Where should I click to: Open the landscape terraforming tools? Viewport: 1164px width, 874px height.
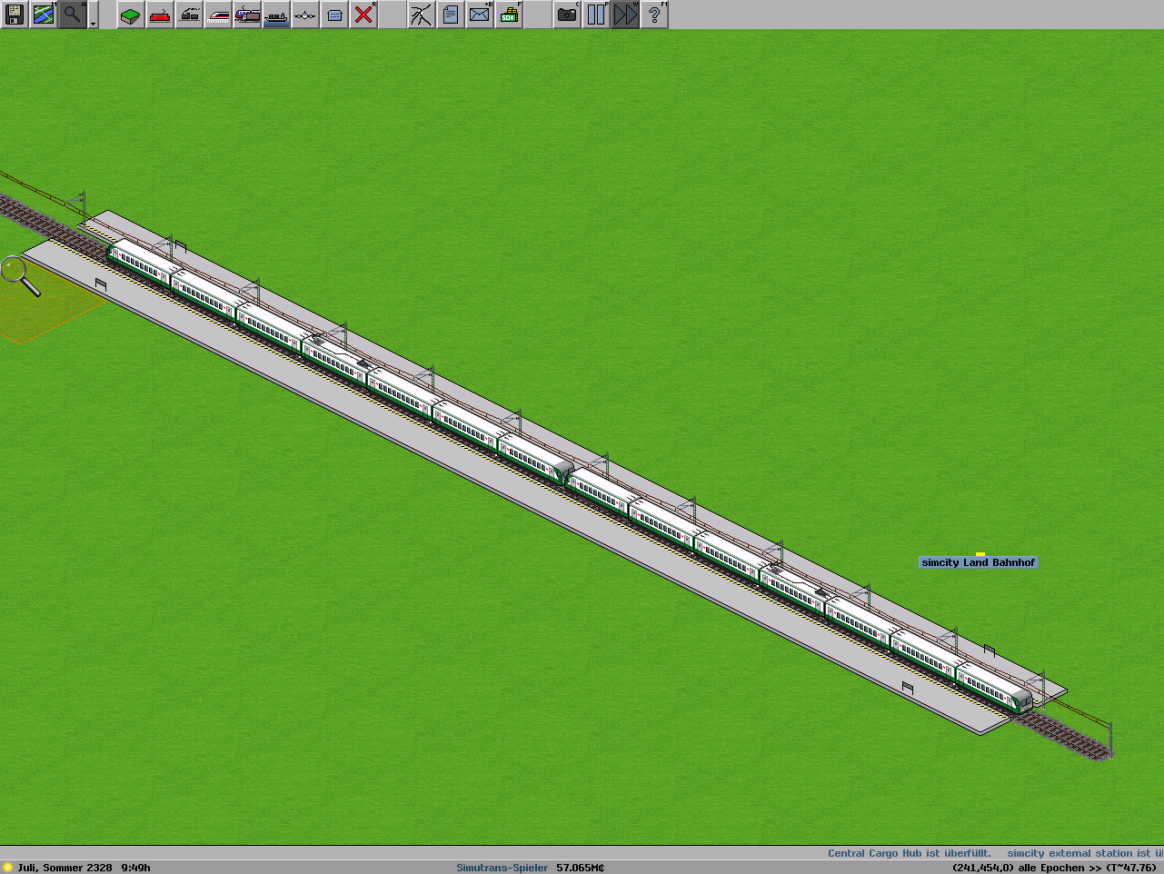pyautogui.click(x=131, y=15)
